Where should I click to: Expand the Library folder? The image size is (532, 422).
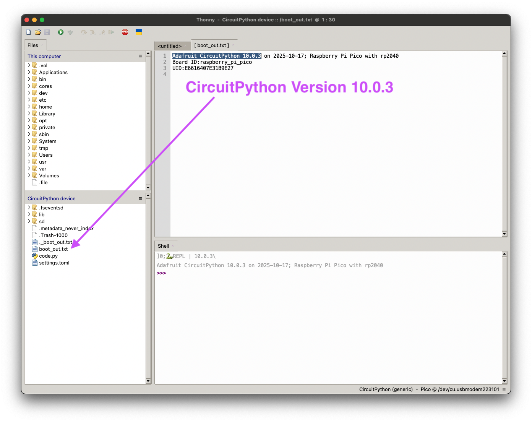click(x=29, y=114)
